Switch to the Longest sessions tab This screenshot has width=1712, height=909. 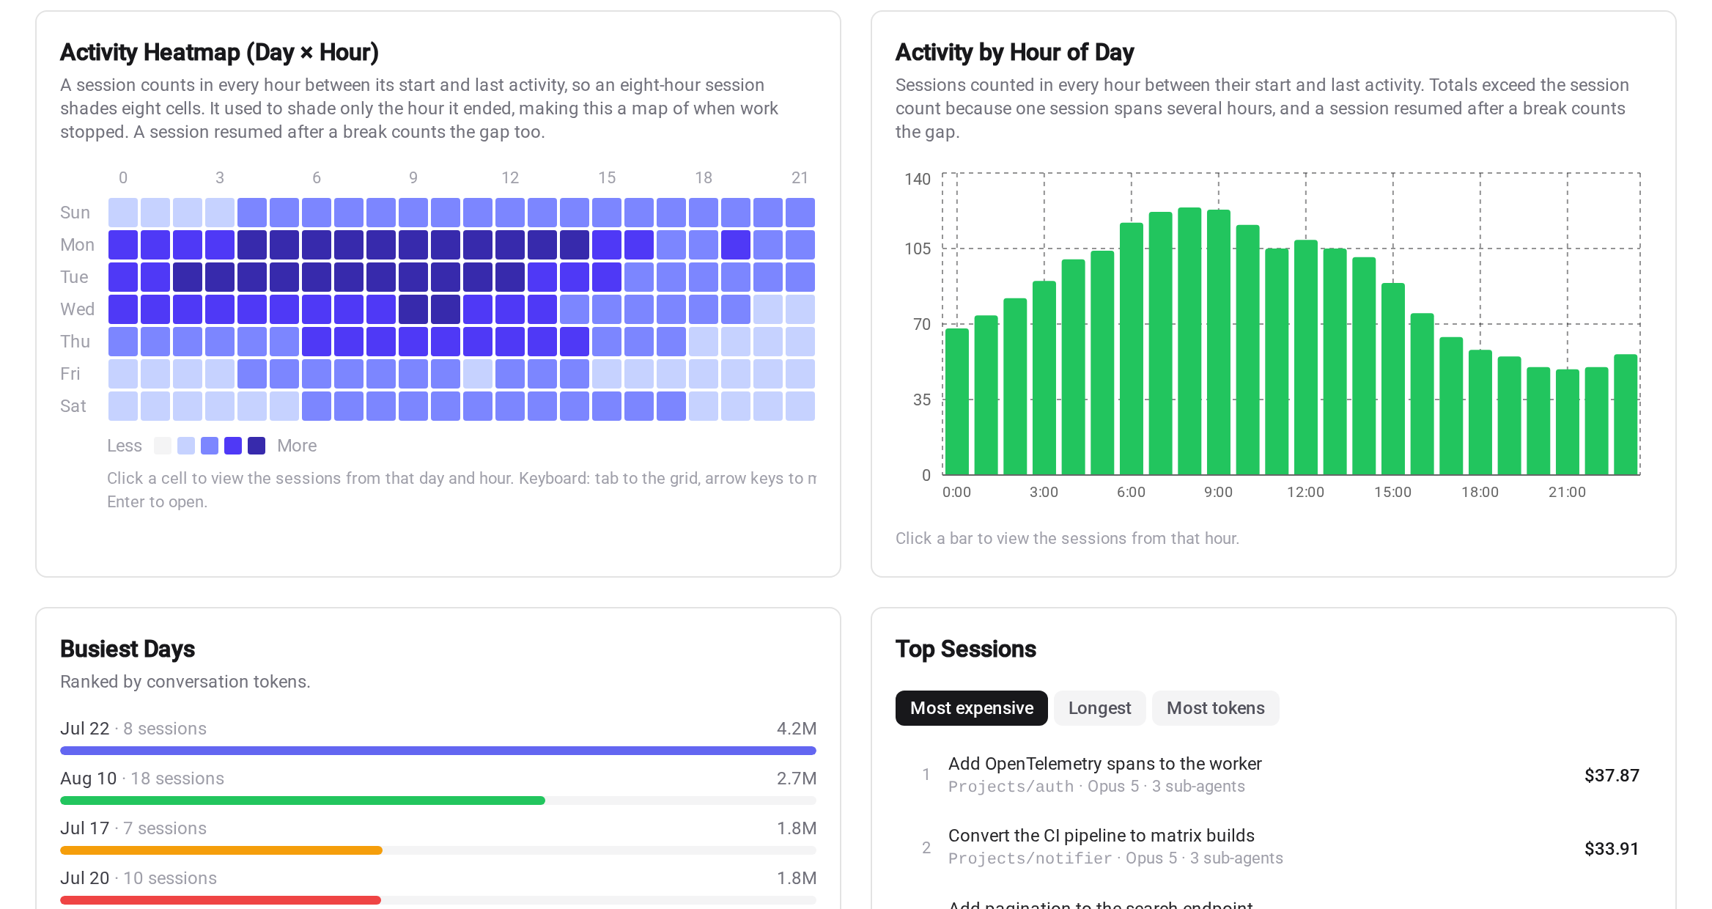click(x=1099, y=708)
